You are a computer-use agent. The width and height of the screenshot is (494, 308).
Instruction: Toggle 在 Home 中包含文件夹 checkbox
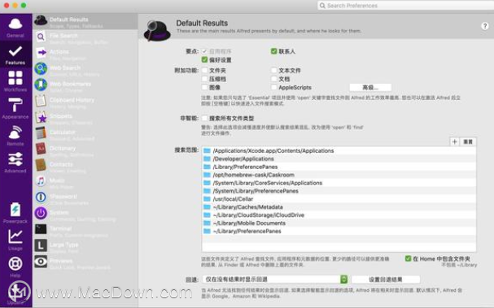coord(408,258)
